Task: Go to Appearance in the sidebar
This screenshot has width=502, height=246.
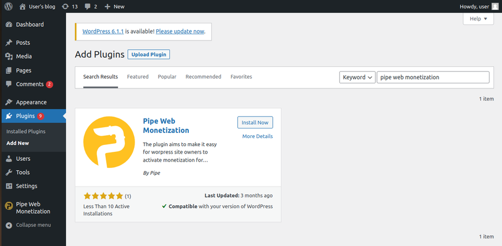Action: 31,102
